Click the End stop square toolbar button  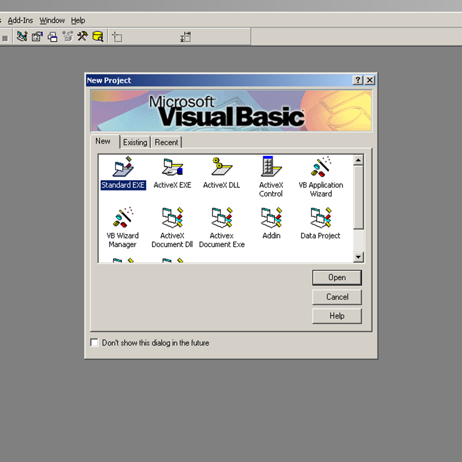pos(5,38)
